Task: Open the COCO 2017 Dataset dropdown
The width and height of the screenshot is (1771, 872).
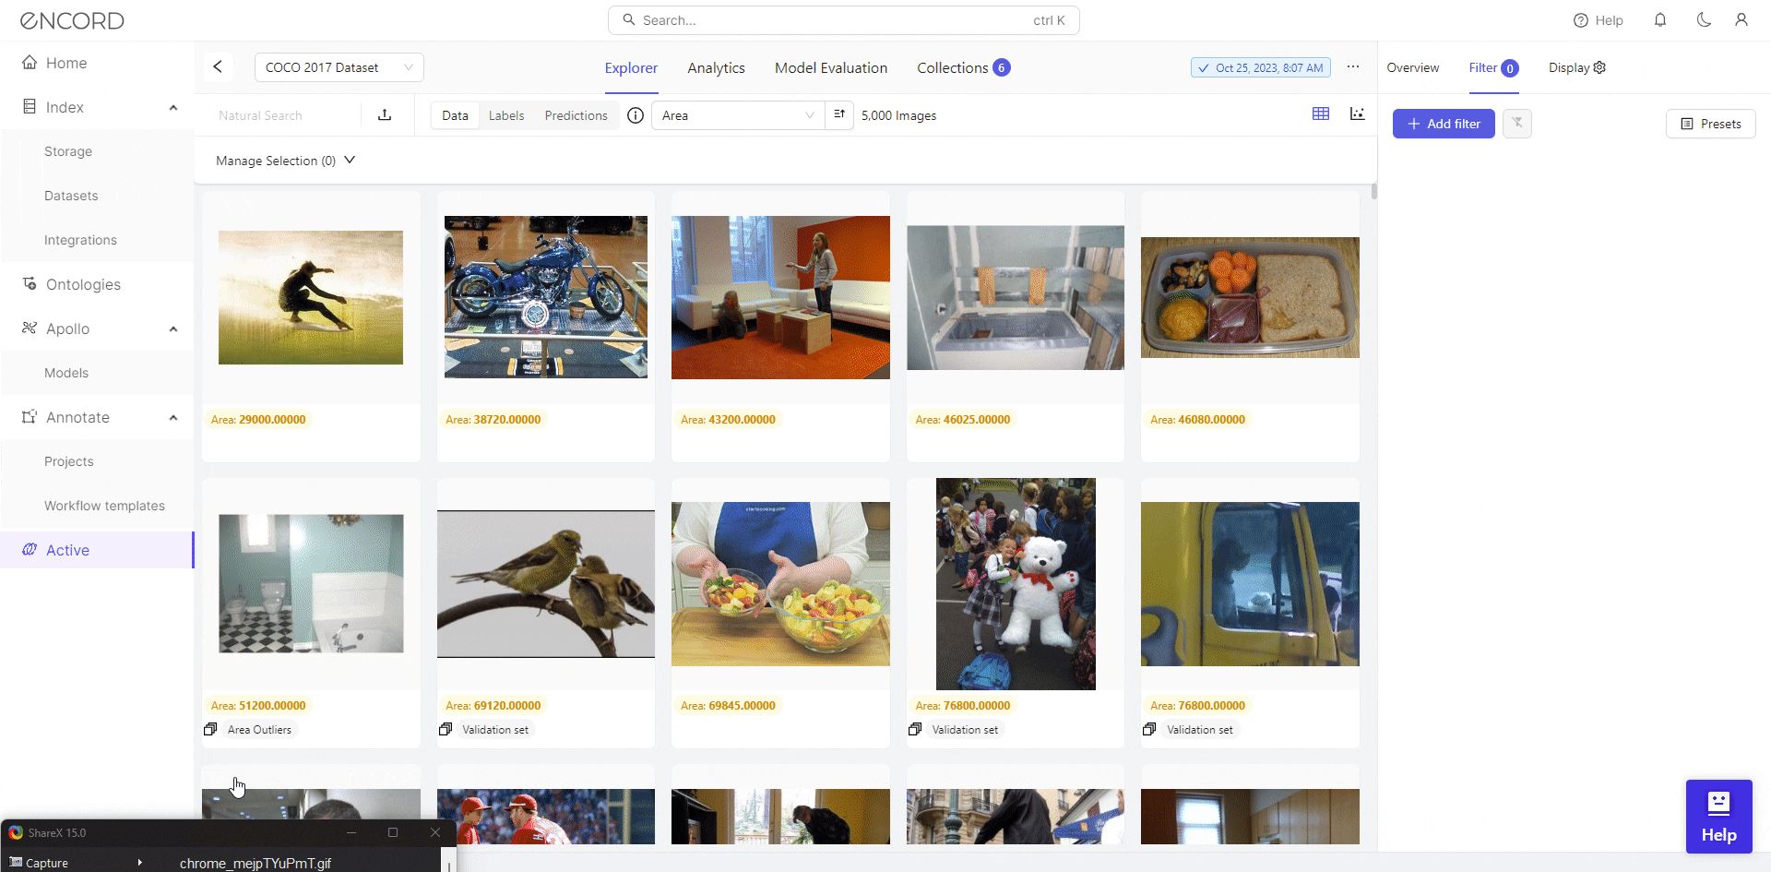Action: 339,66
